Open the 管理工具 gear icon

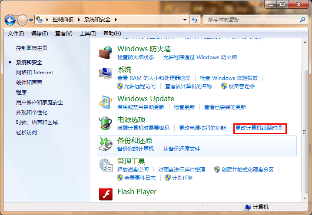pos(106,165)
